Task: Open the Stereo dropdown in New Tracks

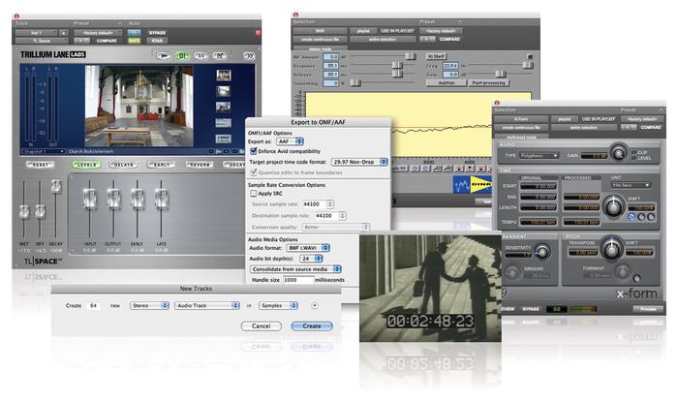Action: point(149,305)
